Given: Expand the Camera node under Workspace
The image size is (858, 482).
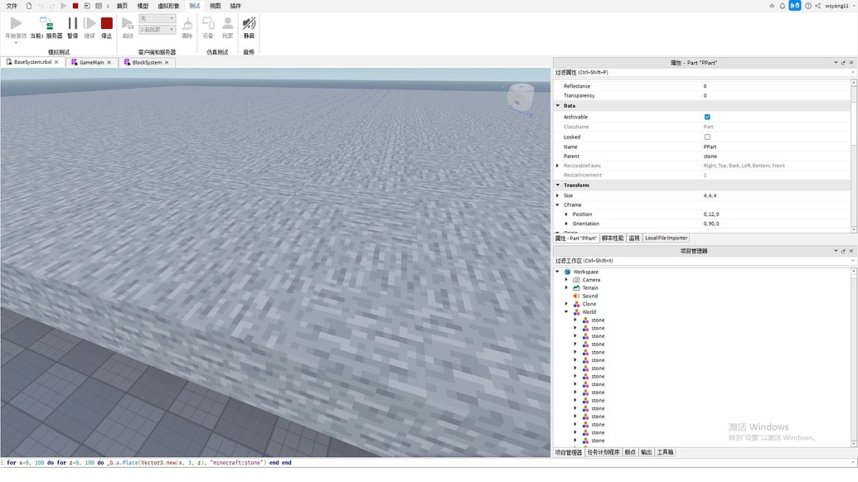Looking at the screenshot, I should pos(567,280).
